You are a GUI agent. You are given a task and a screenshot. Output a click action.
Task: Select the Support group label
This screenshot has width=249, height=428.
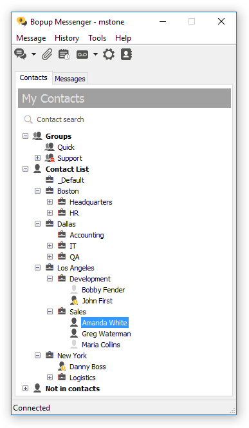coord(69,158)
